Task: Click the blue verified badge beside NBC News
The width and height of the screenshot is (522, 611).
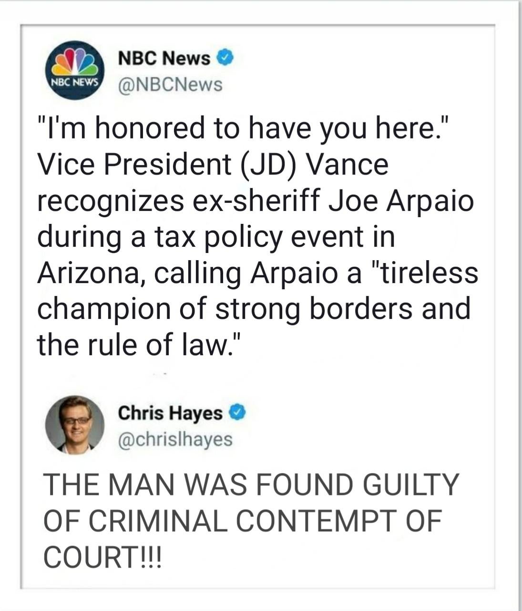Action: pyautogui.click(x=226, y=58)
